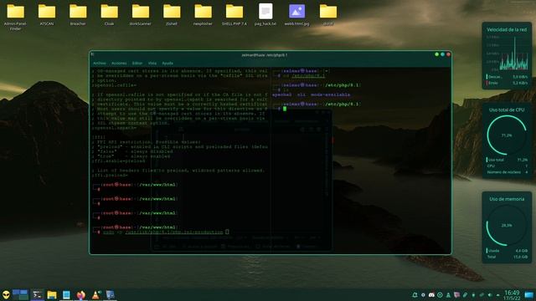The height and width of the screenshot is (301, 536).
Task: Click the Uso total de CPU gauge
Action: coord(507,135)
